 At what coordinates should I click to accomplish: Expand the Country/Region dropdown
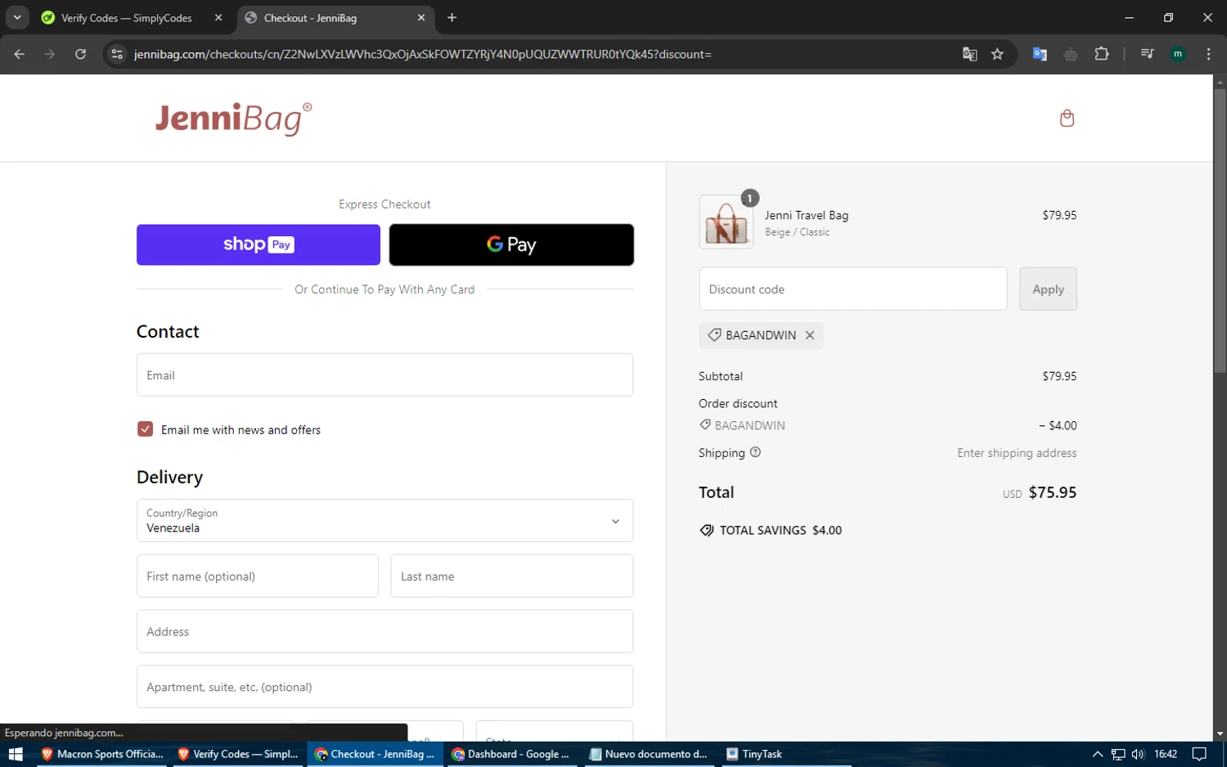point(384,520)
